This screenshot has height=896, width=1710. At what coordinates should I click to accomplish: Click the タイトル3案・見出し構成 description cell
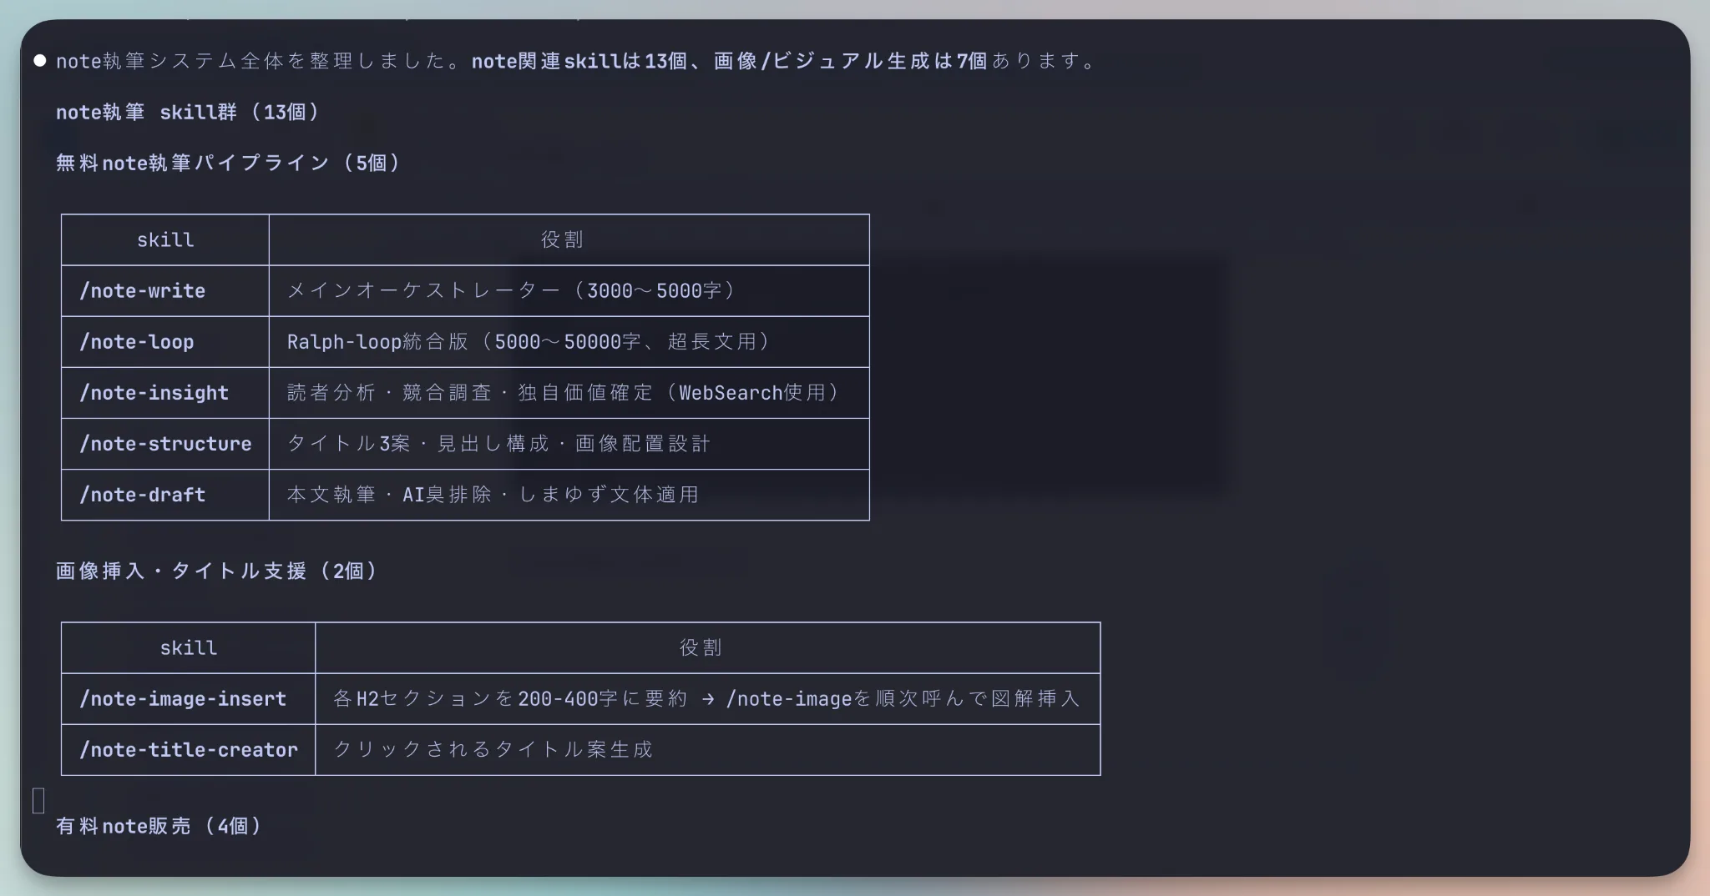point(569,444)
